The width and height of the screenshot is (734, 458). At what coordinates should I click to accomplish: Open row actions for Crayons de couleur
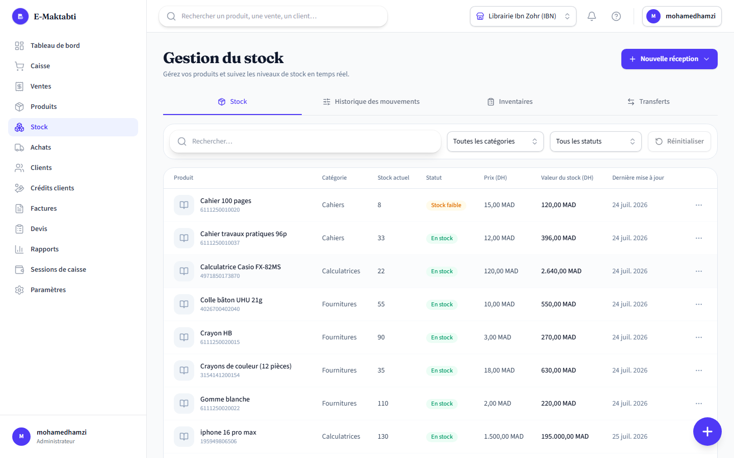tap(699, 370)
